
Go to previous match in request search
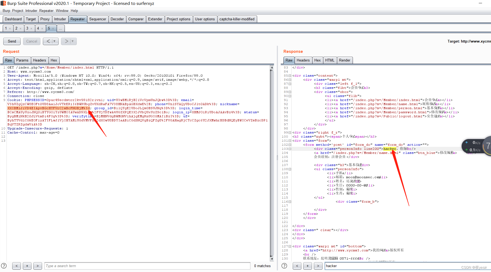[x=17, y=266]
